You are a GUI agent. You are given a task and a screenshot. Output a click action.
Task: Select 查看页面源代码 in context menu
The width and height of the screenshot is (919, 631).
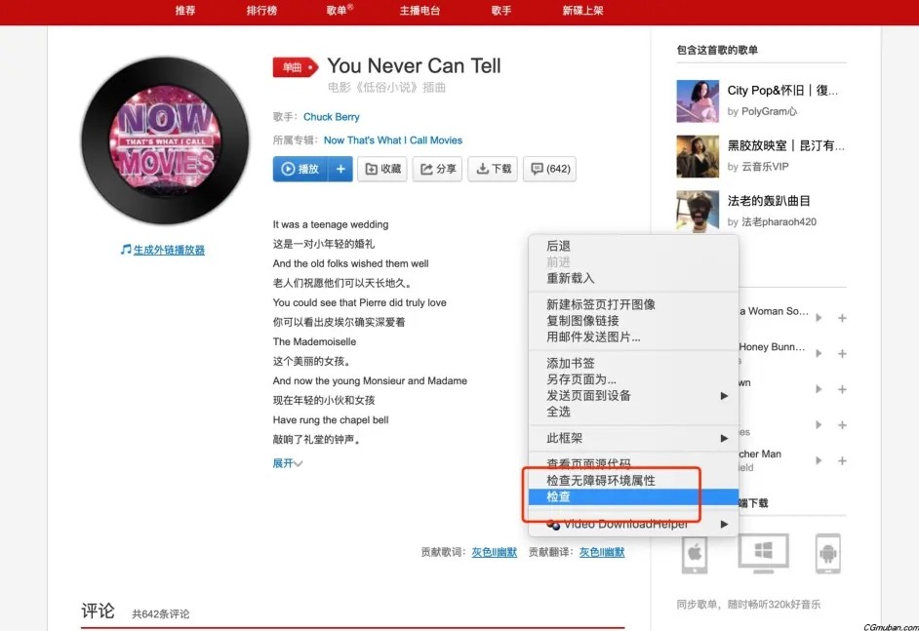pos(633,463)
